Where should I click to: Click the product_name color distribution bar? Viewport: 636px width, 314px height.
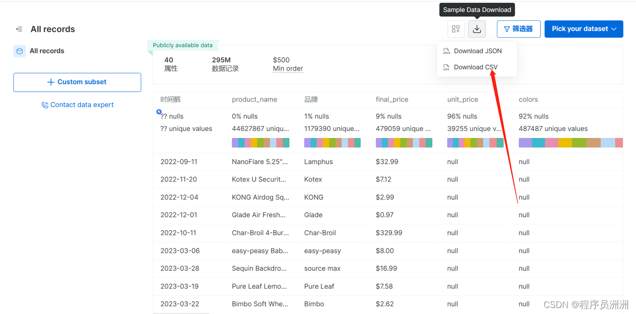260,143
